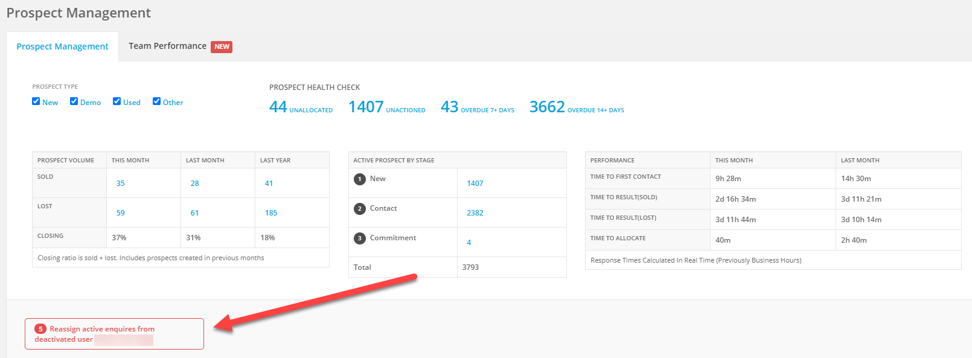
Task: Disable the Used prospect type checkbox
Action: (117, 101)
